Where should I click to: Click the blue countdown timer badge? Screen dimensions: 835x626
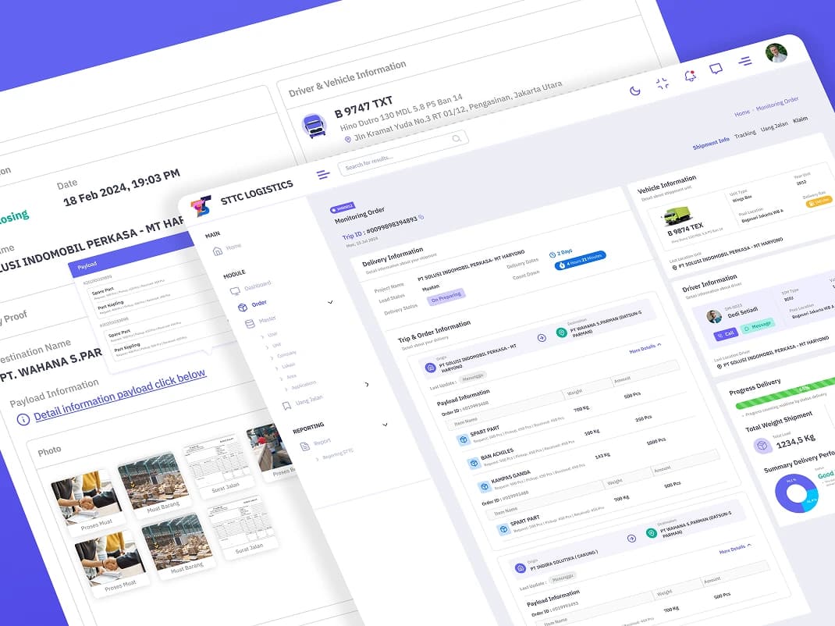[580, 260]
